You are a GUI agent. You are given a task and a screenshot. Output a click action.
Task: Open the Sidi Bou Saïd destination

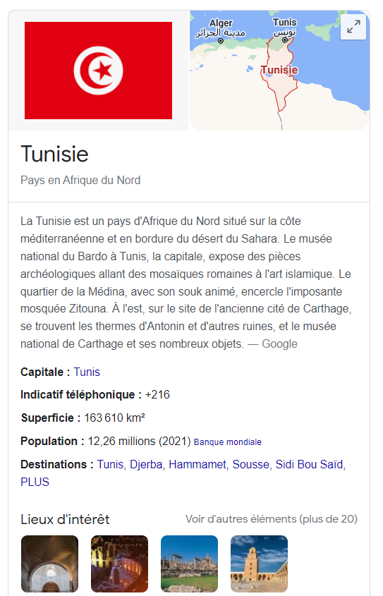[x=309, y=465]
